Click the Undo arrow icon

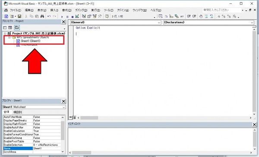49,16
